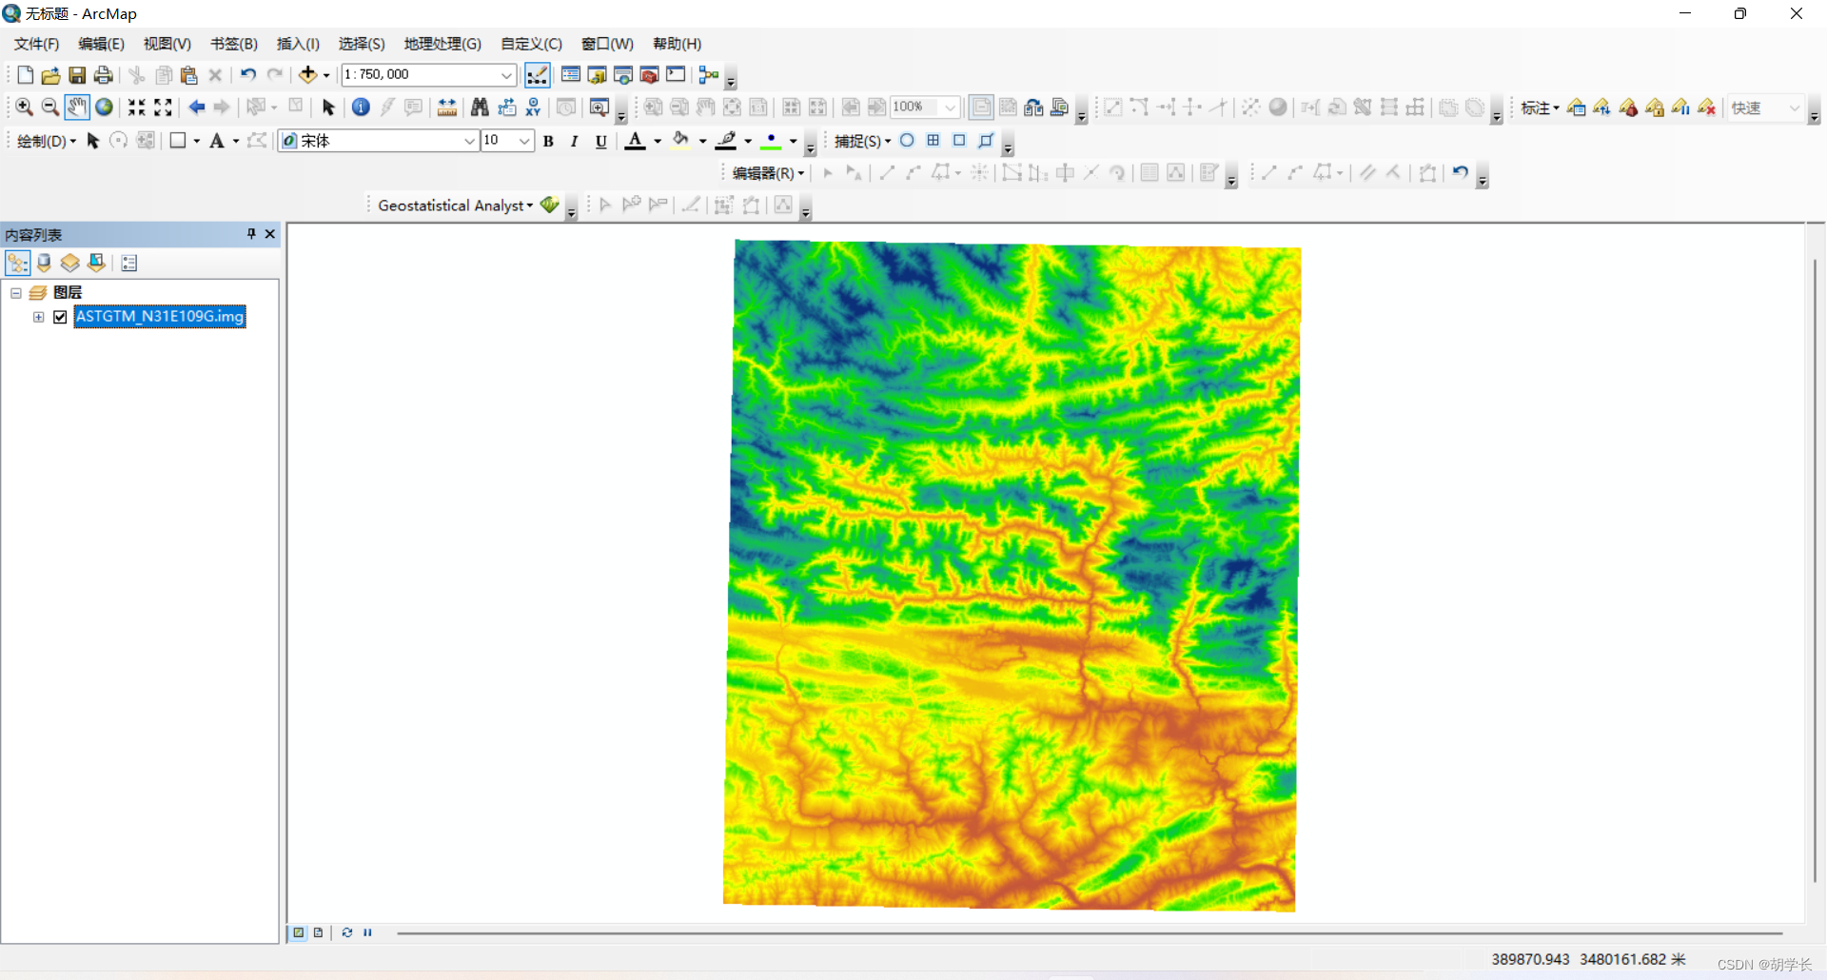The height and width of the screenshot is (980, 1827).
Task: Collapse the 图层 data frame
Action: click(16, 293)
